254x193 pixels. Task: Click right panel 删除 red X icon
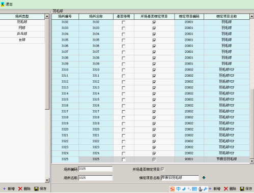pos(226,189)
